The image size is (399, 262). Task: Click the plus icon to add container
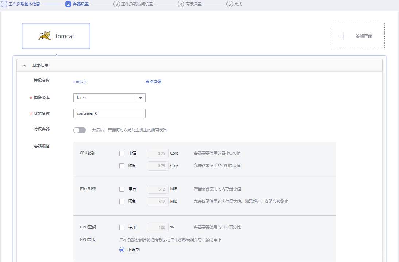tap(344, 36)
